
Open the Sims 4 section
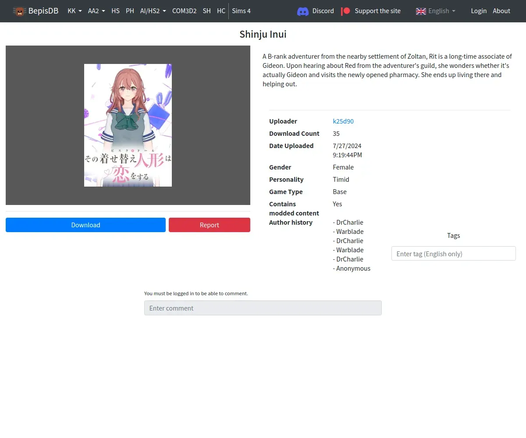pyautogui.click(x=241, y=11)
